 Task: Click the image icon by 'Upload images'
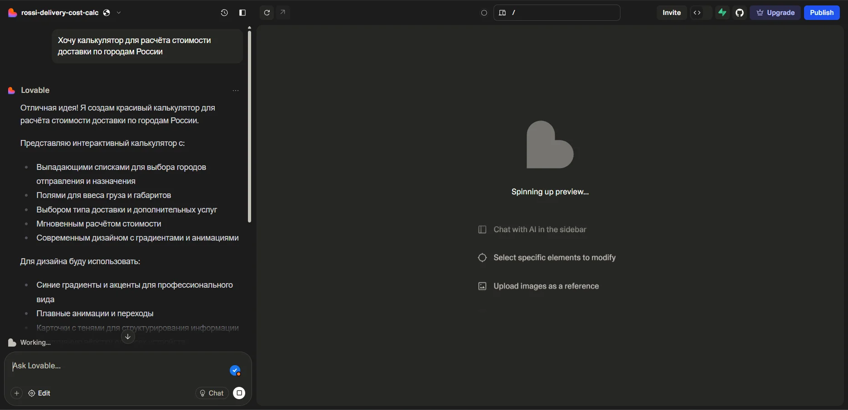click(x=482, y=286)
